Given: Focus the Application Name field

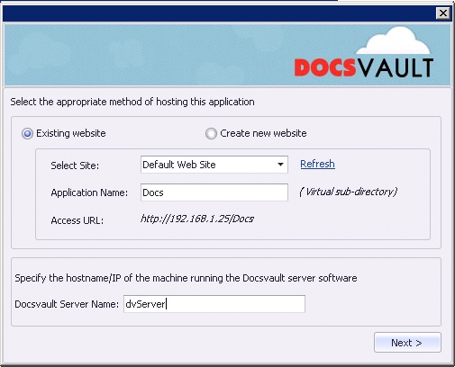Looking at the screenshot, I should [x=214, y=192].
